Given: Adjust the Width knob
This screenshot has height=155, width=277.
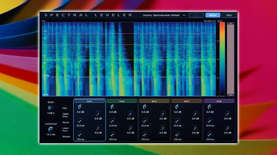Looking at the screenshot, I should coord(50,108).
